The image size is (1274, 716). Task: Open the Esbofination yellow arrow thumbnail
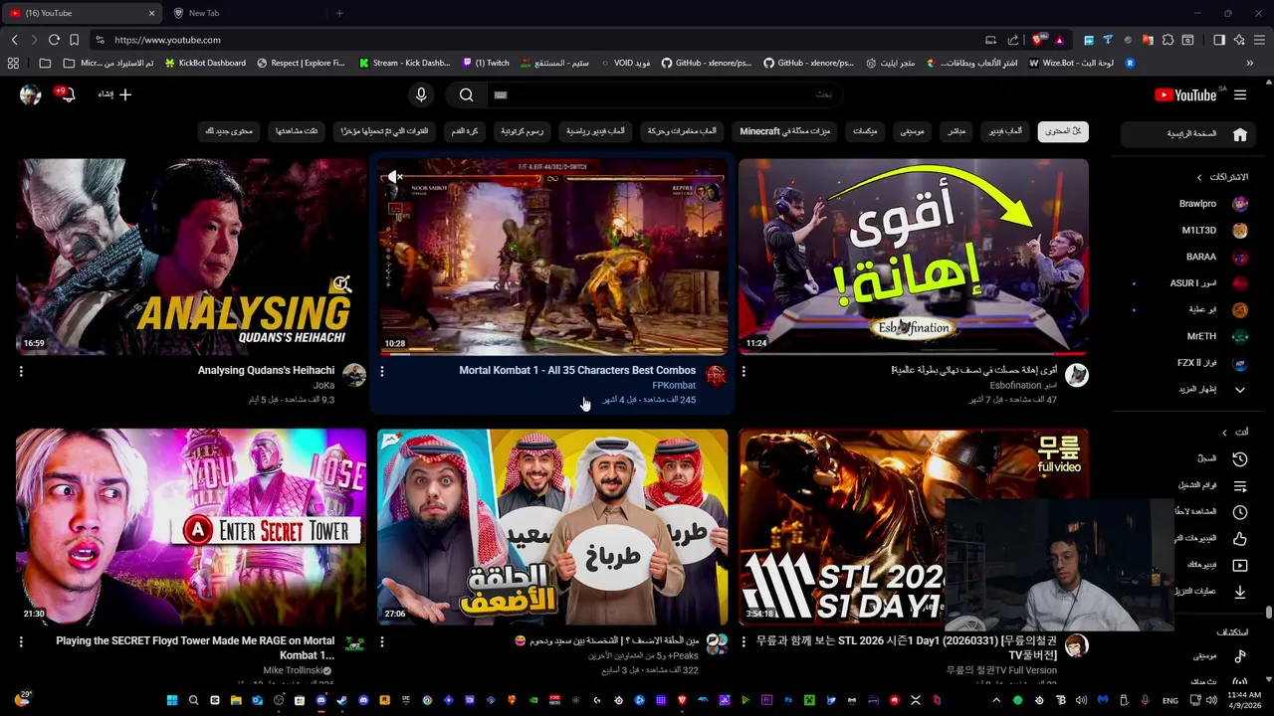click(914, 257)
